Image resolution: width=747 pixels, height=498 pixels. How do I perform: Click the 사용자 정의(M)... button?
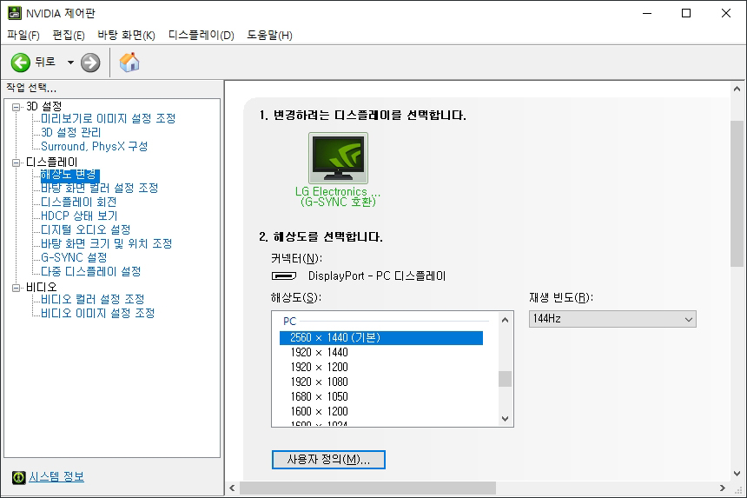(328, 460)
